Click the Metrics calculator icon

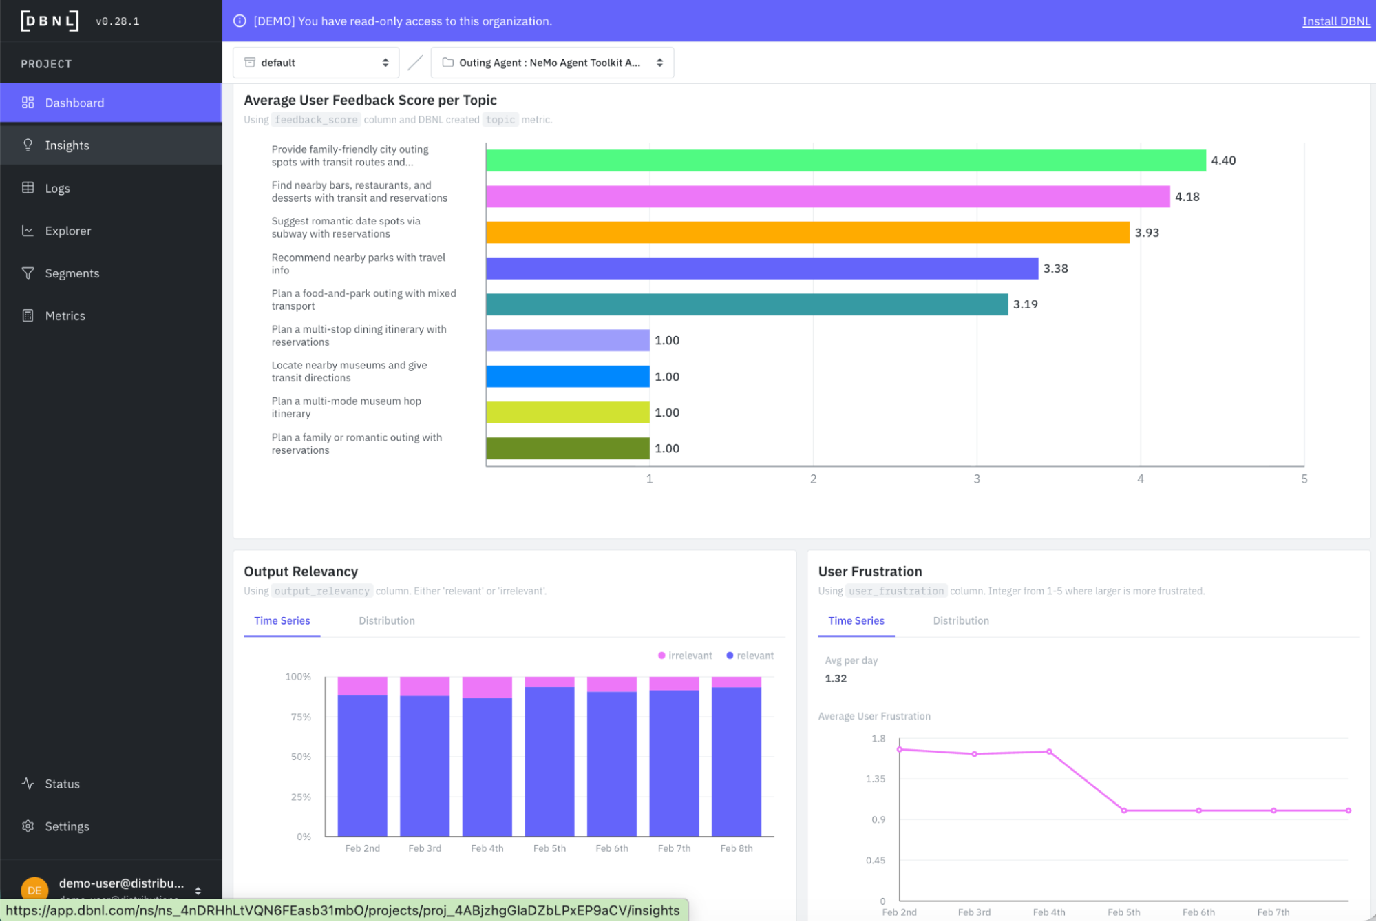tap(28, 316)
